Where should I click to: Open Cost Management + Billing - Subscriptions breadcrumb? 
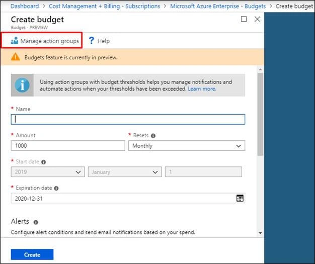pos(105,6)
